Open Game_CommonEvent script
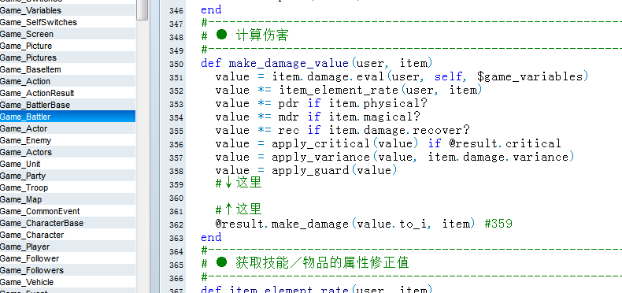Viewport: 622px width, 293px height. 68,211
